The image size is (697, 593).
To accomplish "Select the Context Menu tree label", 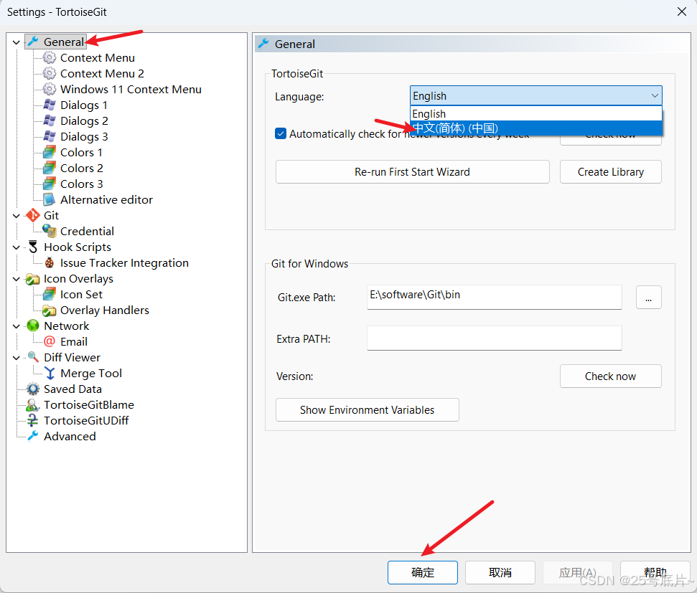I will [x=98, y=58].
